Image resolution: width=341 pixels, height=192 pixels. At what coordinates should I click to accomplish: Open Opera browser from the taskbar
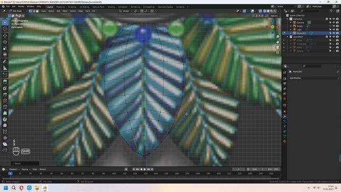pos(21,188)
